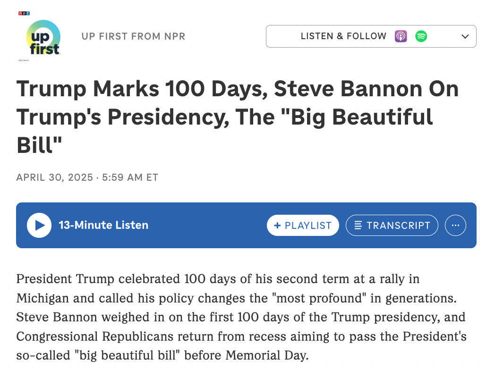Open the Listen & Follow dropdown box
The width and height of the screenshot is (495, 369).
[x=371, y=36]
